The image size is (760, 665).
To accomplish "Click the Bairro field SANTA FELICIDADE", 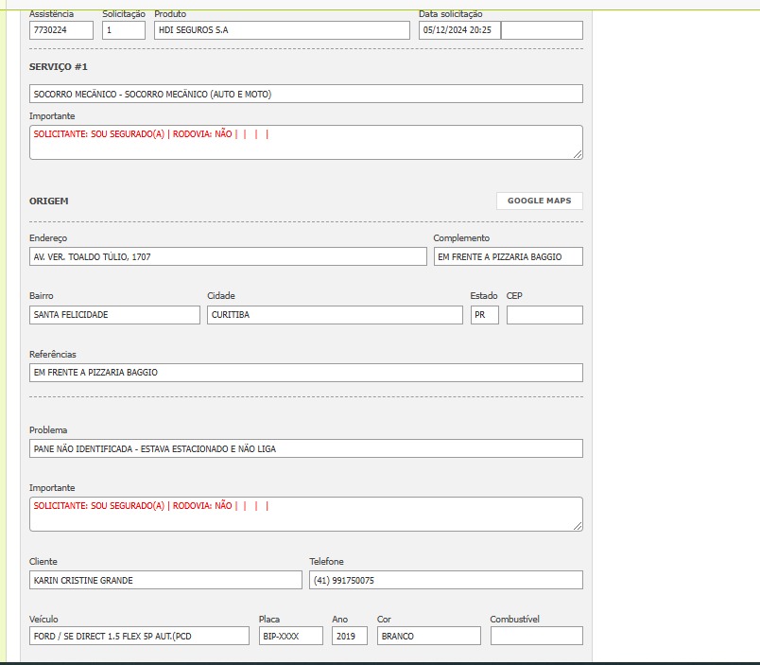I will click(x=114, y=315).
